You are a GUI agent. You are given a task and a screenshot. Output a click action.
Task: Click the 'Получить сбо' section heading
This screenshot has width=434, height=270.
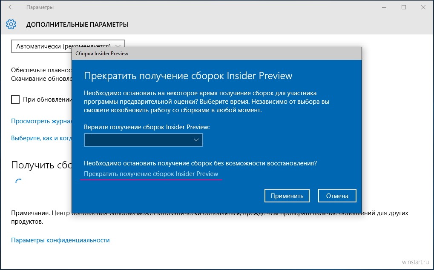tap(41, 165)
